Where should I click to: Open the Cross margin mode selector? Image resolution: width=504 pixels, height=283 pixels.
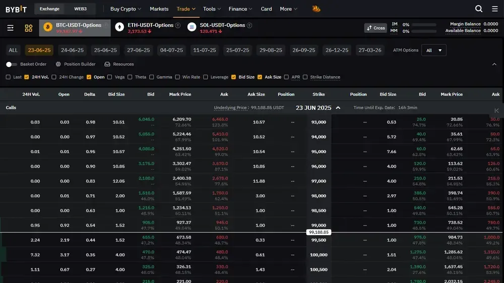375,28
